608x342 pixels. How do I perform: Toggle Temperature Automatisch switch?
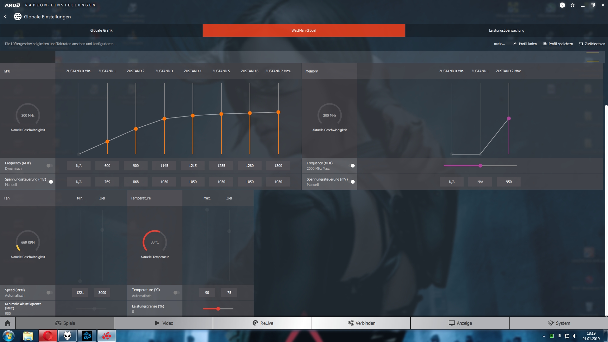coord(176,293)
